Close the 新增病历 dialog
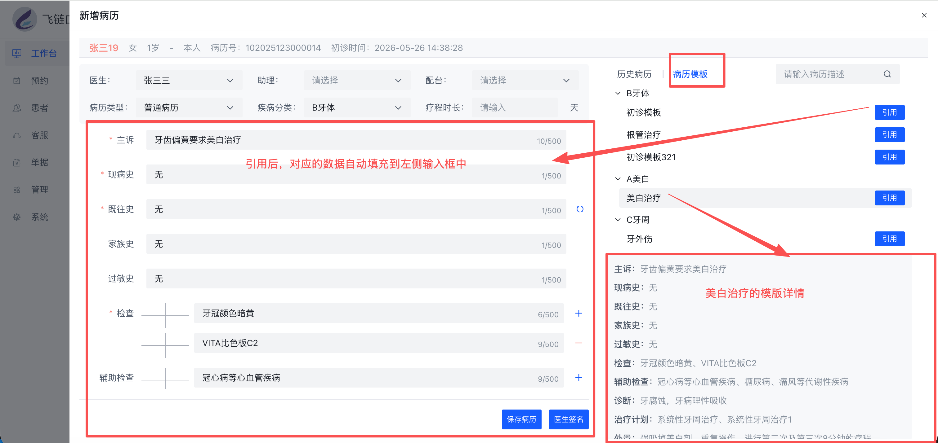Image resolution: width=938 pixels, height=443 pixels. 924,15
